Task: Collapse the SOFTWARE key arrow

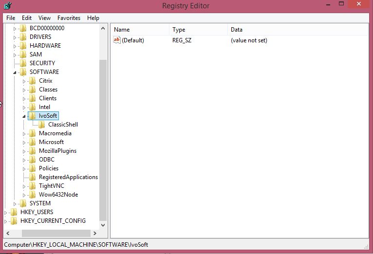Action: pos(15,73)
